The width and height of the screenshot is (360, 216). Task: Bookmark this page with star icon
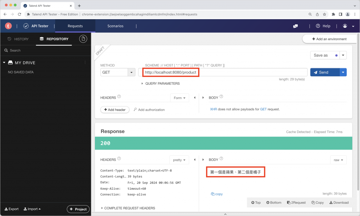(324, 14)
